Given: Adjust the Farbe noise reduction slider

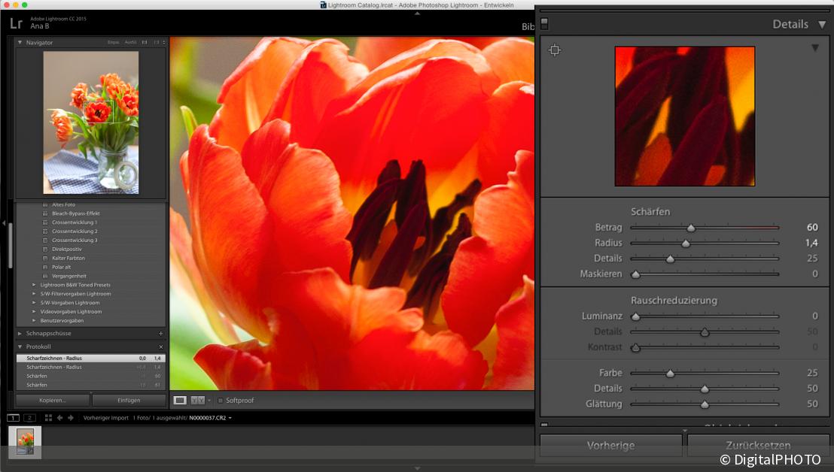Looking at the screenshot, I should tap(670, 374).
